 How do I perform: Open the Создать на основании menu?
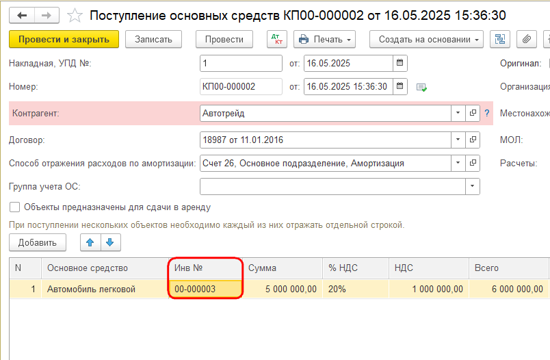tap(426, 39)
